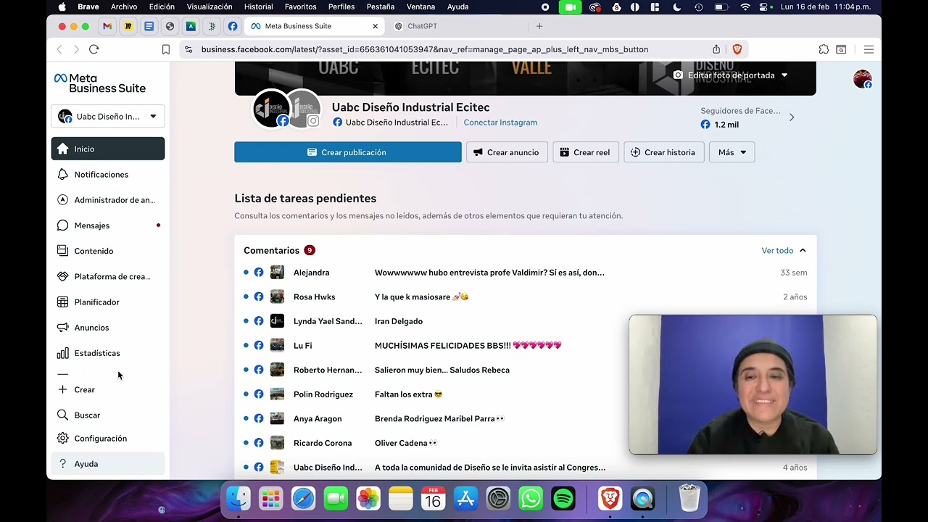The image size is (928, 522).
Task: Open Notificaciones bell in the sidebar
Action: [x=62, y=175]
